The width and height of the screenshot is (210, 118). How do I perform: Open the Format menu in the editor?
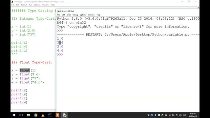pos(24,5)
